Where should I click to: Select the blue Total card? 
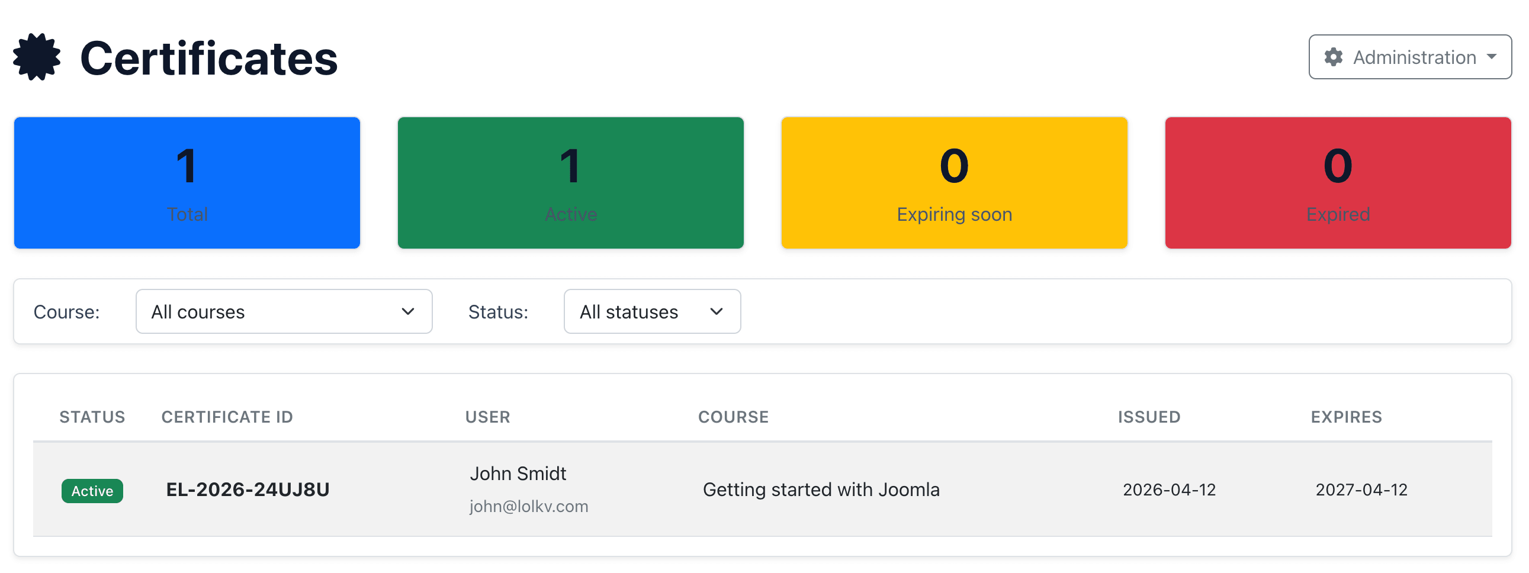point(187,183)
